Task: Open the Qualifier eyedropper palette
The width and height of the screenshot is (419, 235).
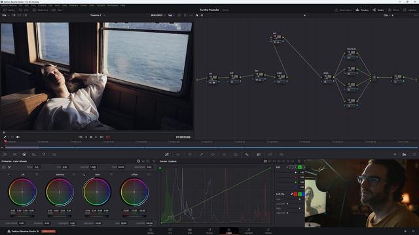Action: (201, 154)
